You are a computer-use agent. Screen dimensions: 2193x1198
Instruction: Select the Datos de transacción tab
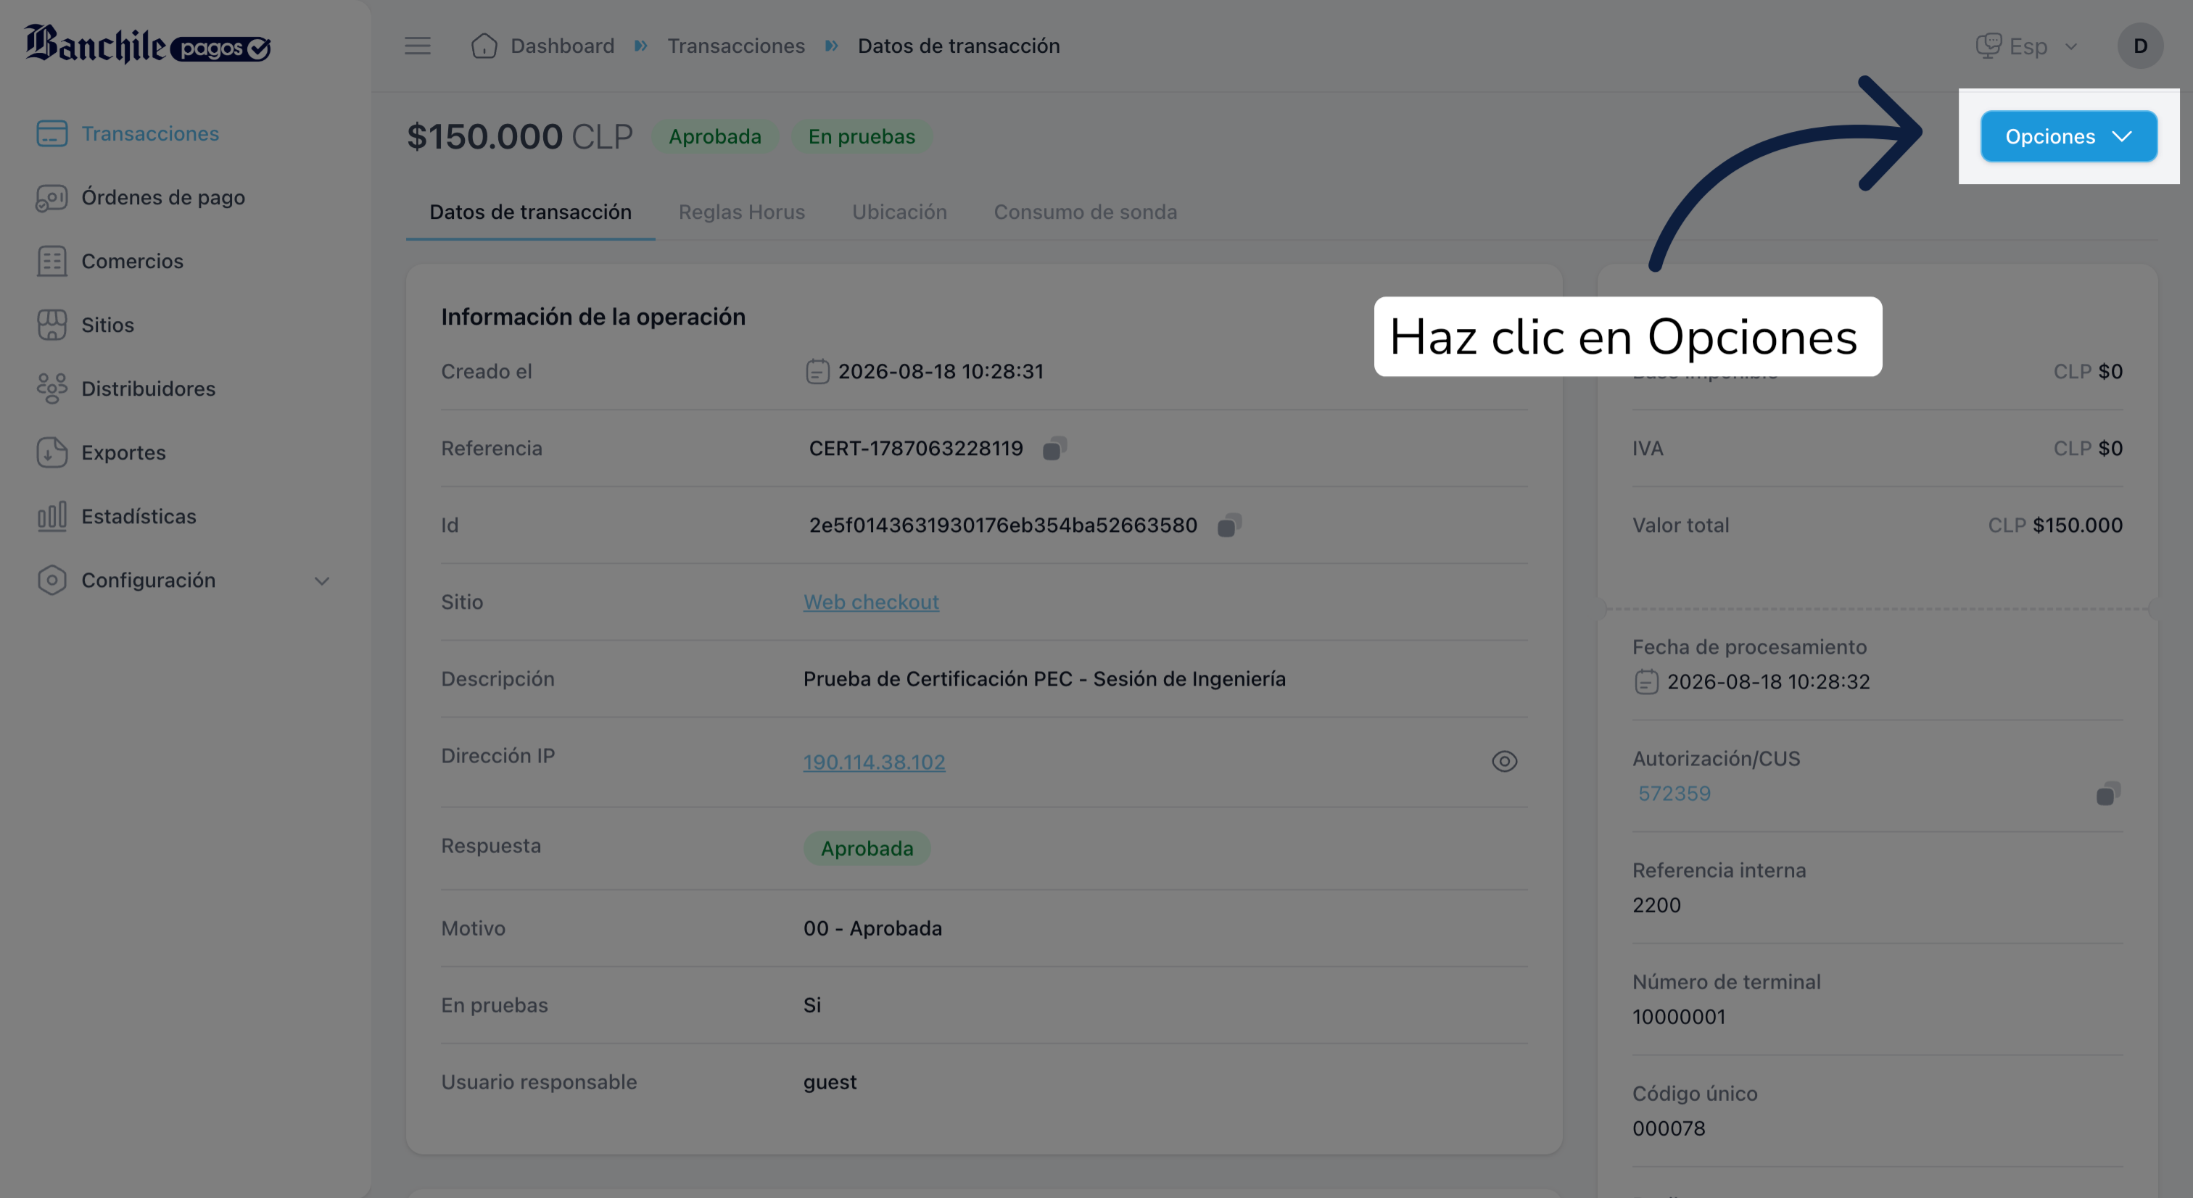530,212
